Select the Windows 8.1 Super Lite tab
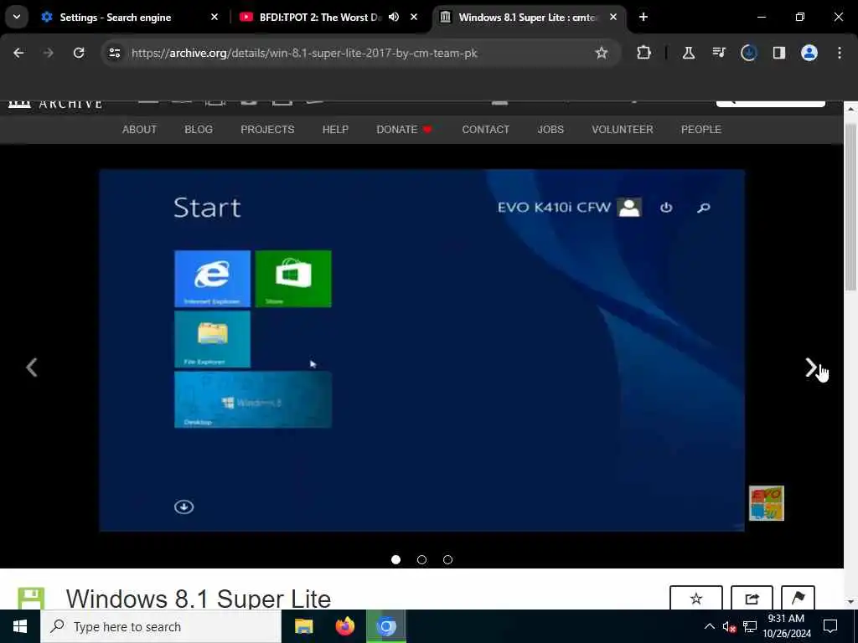Image resolution: width=858 pixels, height=643 pixels. pos(529,18)
